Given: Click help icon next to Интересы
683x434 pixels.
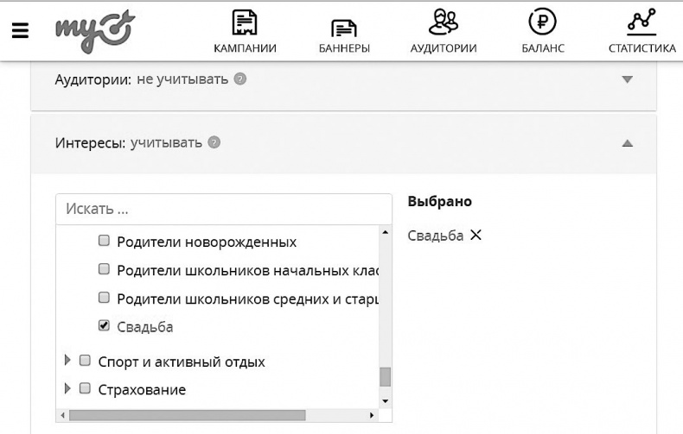Looking at the screenshot, I should coord(214,142).
